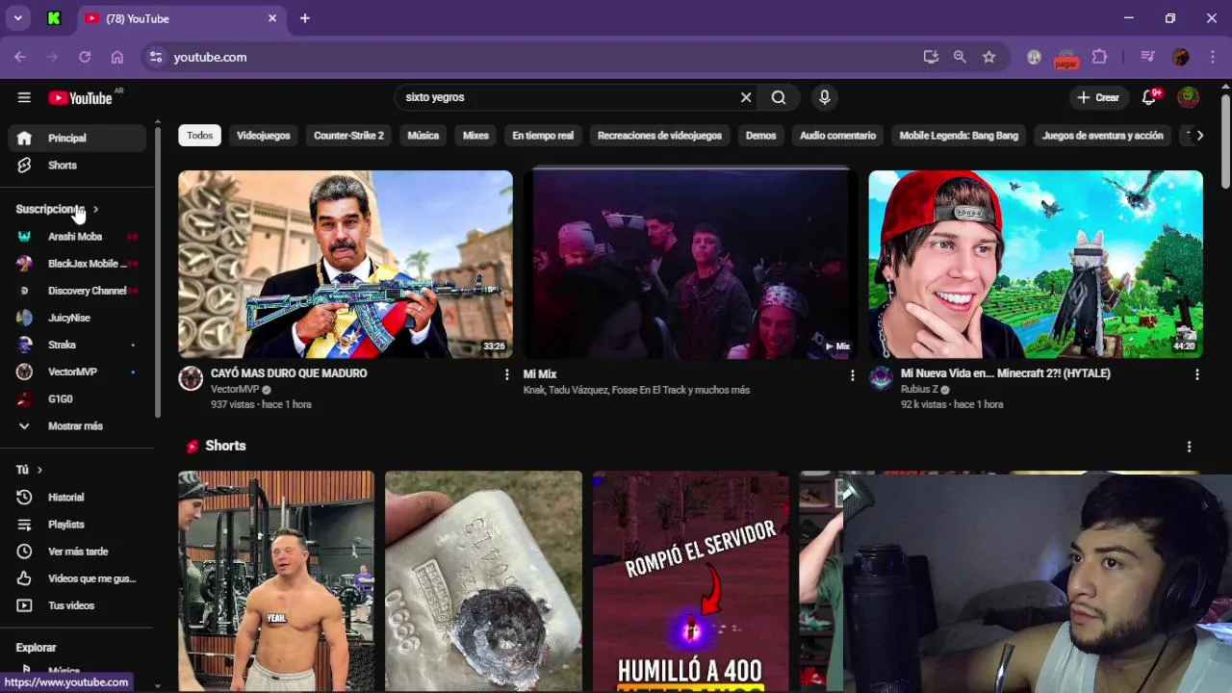Viewport: 1232px width, 693px height.
Task: Open the Maduro rifle video thumbnail
Action: pos(345,265)
